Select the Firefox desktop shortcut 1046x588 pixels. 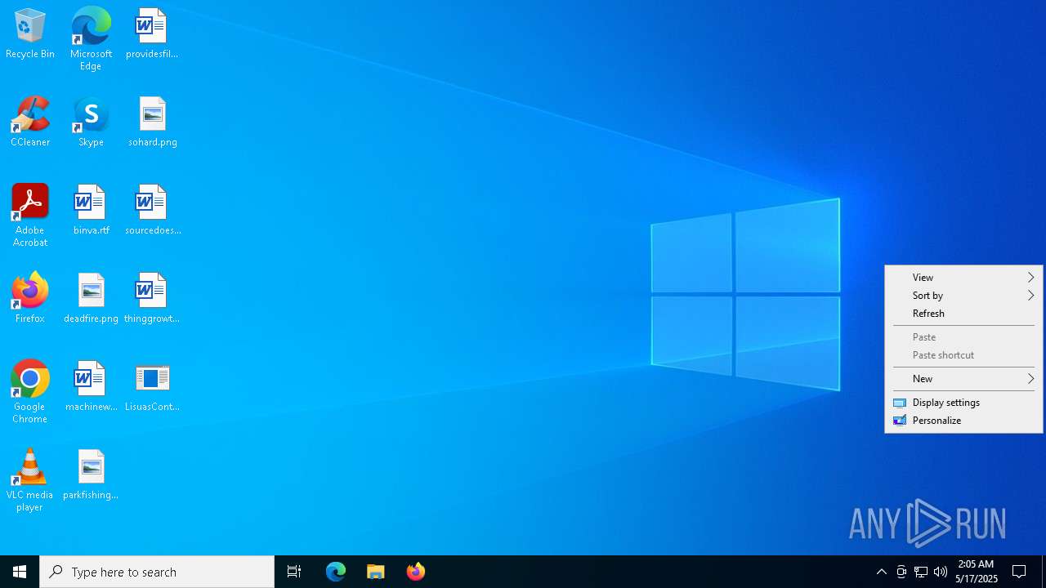30,299
